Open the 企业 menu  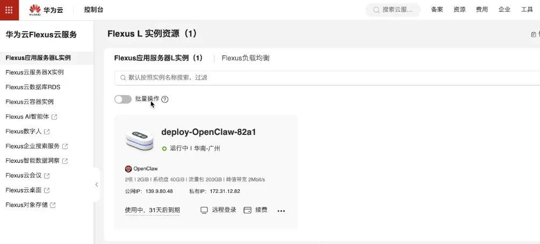[504, 10]
